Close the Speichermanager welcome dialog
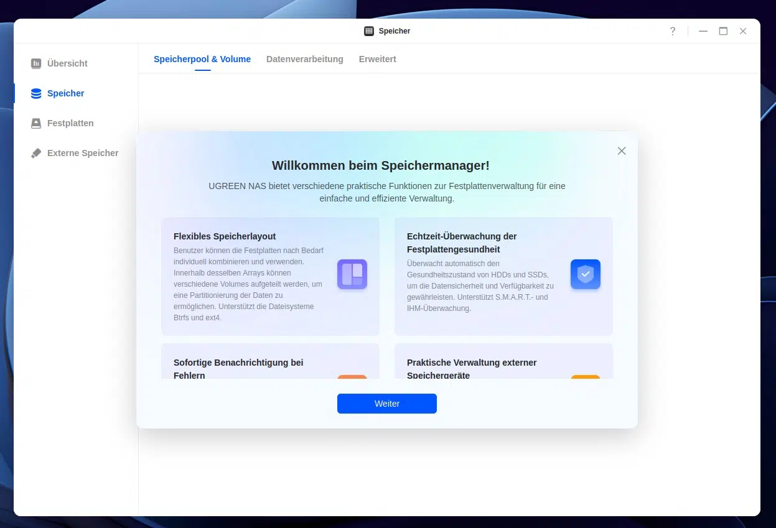 [x=621, y=151]
